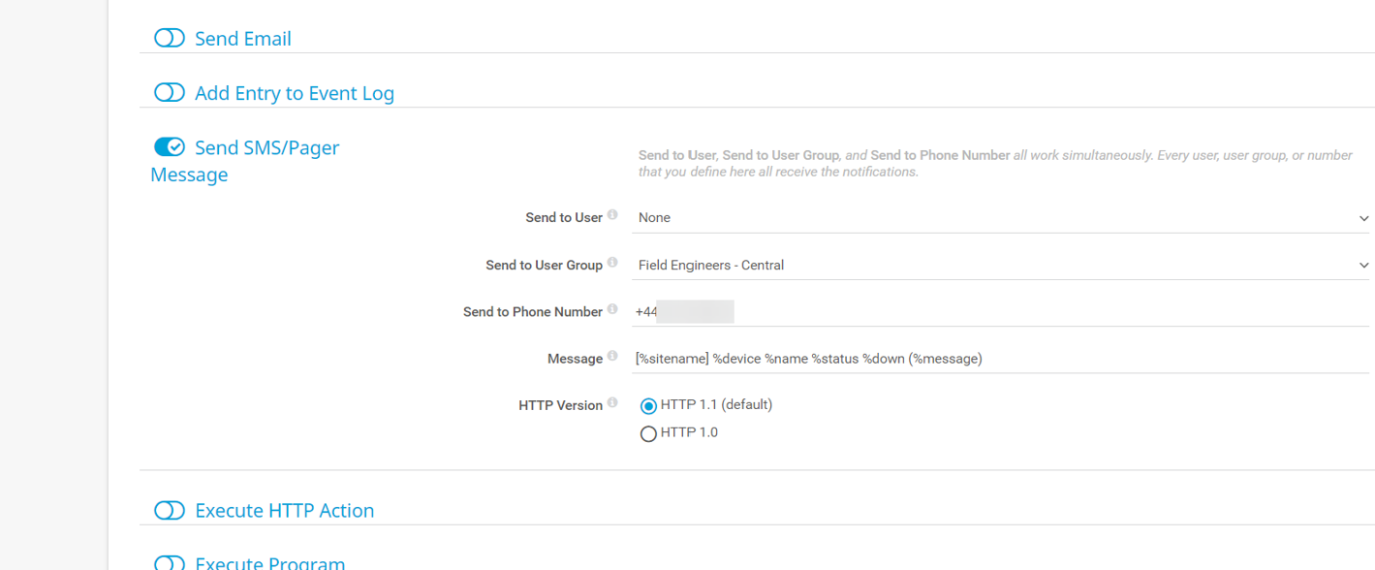Click the Message template input field
Screen dimensions: 1375x570
(969, 358)
